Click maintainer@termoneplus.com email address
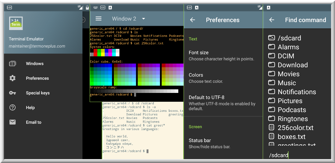The height and width of the screenshot is (163, 335). (37, 46)
